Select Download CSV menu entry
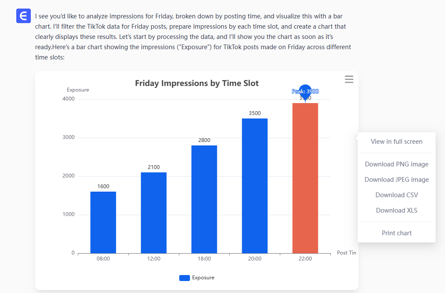 pyautogui.click(x=397, y=195)
